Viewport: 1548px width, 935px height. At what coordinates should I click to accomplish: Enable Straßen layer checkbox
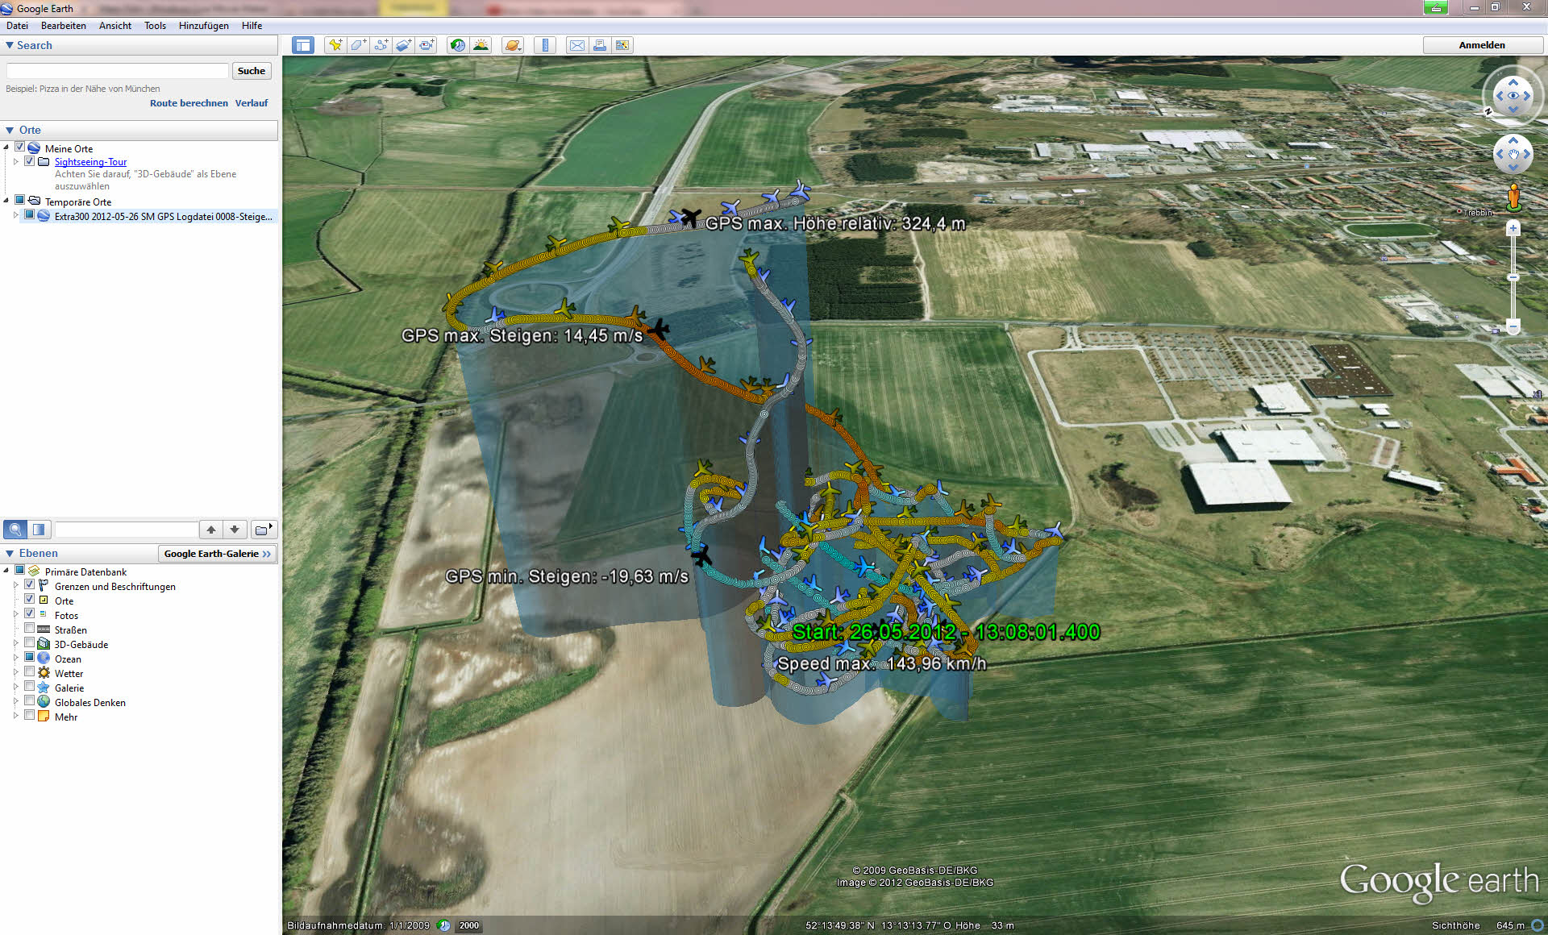30,629
